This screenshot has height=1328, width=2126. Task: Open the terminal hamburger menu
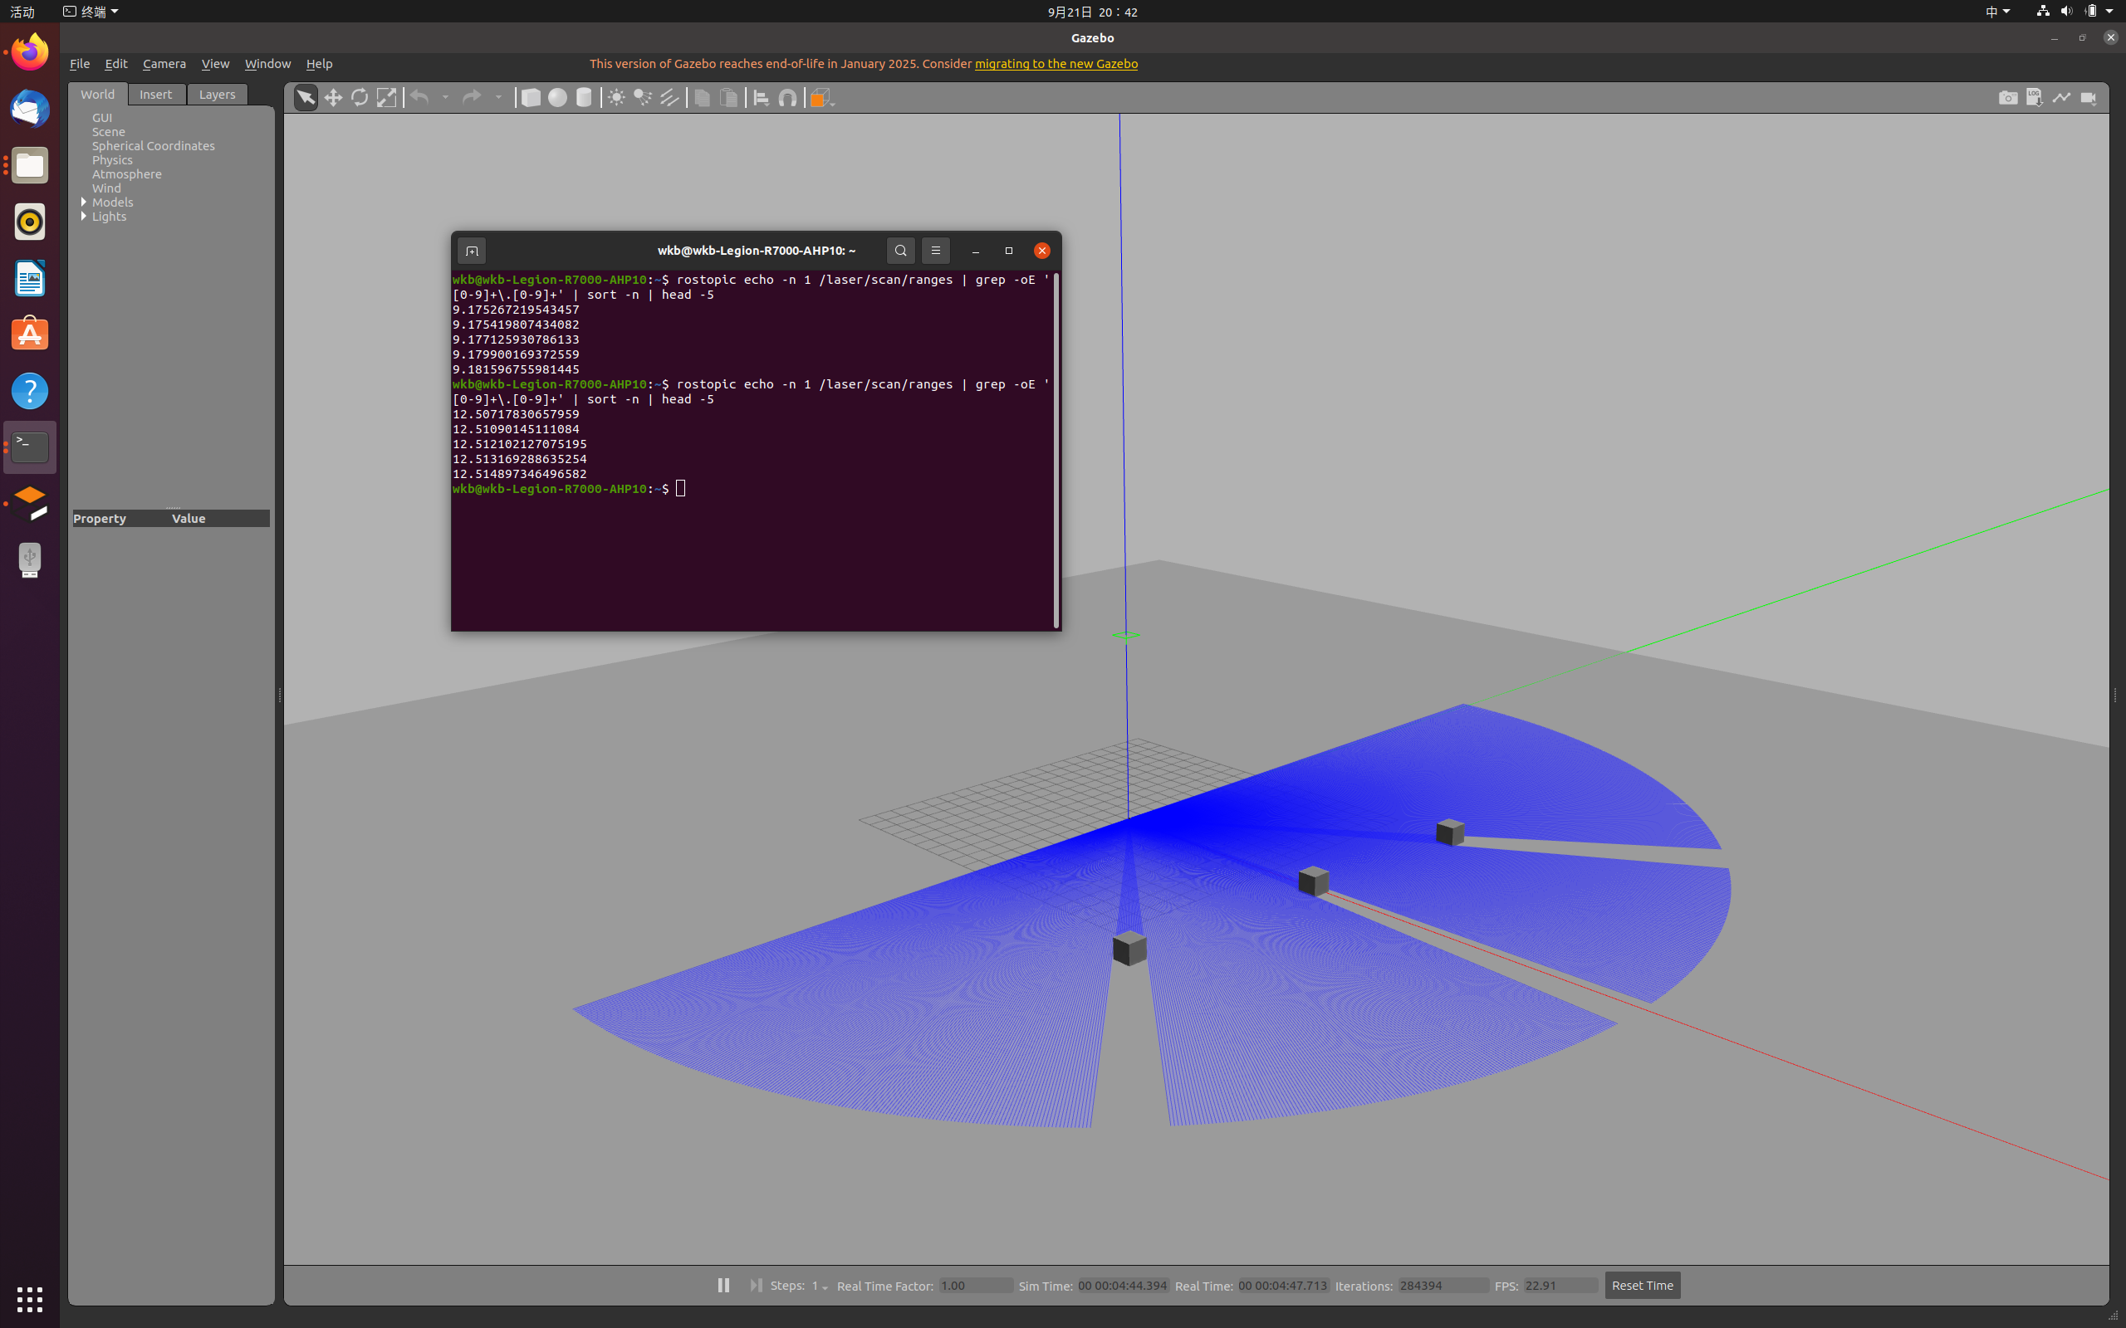tap(936, 251)
